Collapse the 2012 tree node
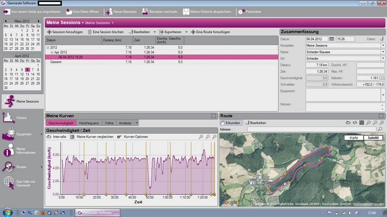 coord(48,48)
